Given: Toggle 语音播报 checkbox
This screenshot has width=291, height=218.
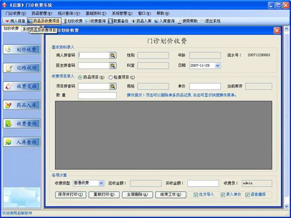Looking at the screenshot, I should [247, 195].
